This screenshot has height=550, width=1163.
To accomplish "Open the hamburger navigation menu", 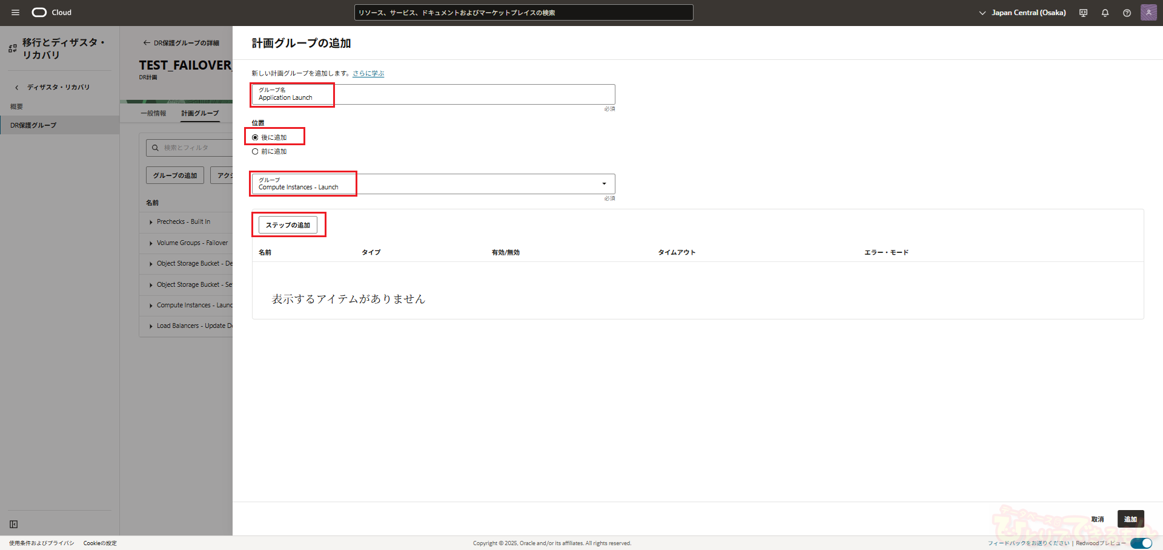I will point(15,13).
